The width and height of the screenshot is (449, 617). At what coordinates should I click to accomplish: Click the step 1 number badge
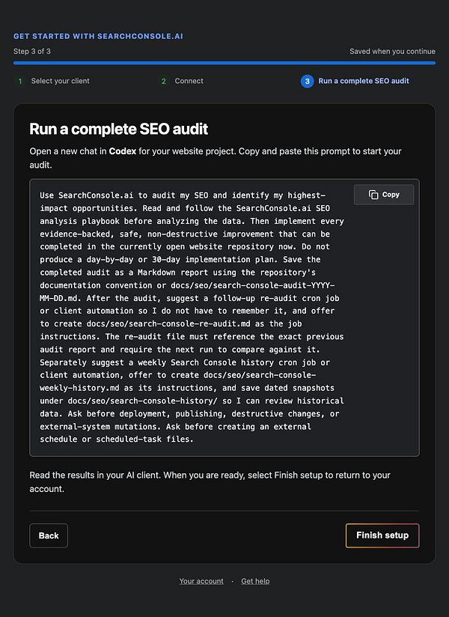point(20,81)
